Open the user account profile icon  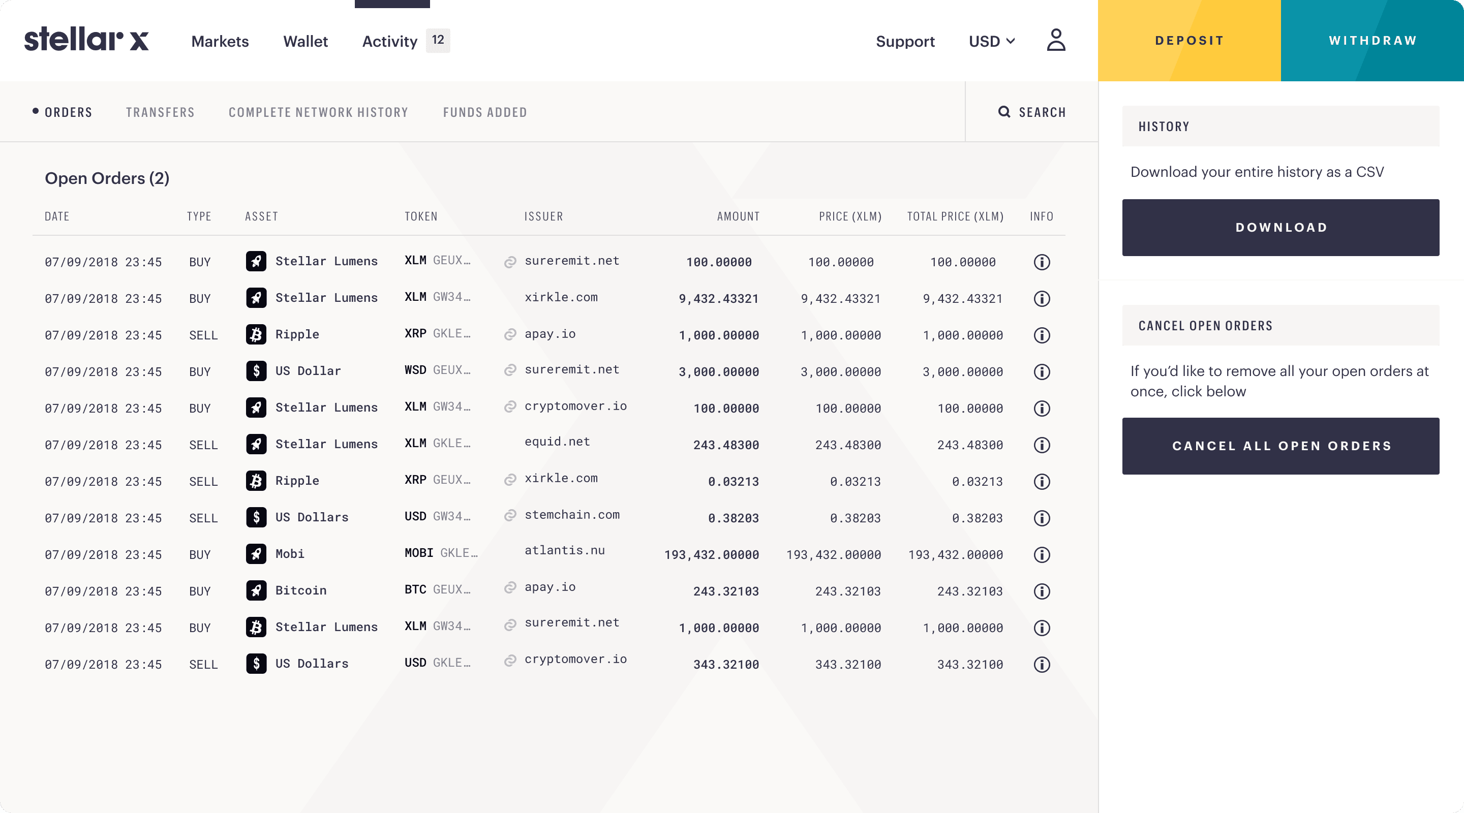coord(1055,40)
